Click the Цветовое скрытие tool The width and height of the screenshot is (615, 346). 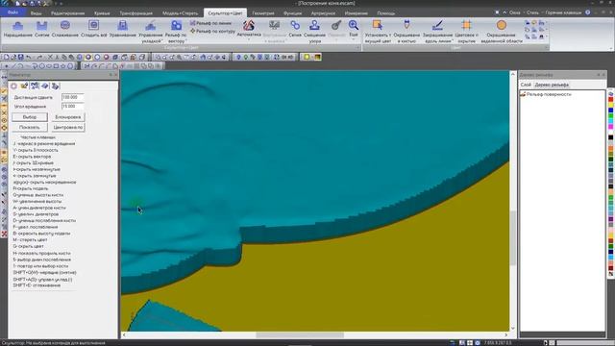click(x=466, y=32)
